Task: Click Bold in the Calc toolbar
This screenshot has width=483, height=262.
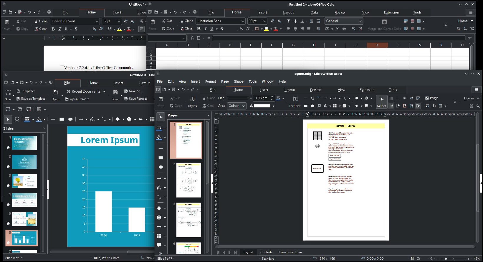Action: click(x=199, y=29)
